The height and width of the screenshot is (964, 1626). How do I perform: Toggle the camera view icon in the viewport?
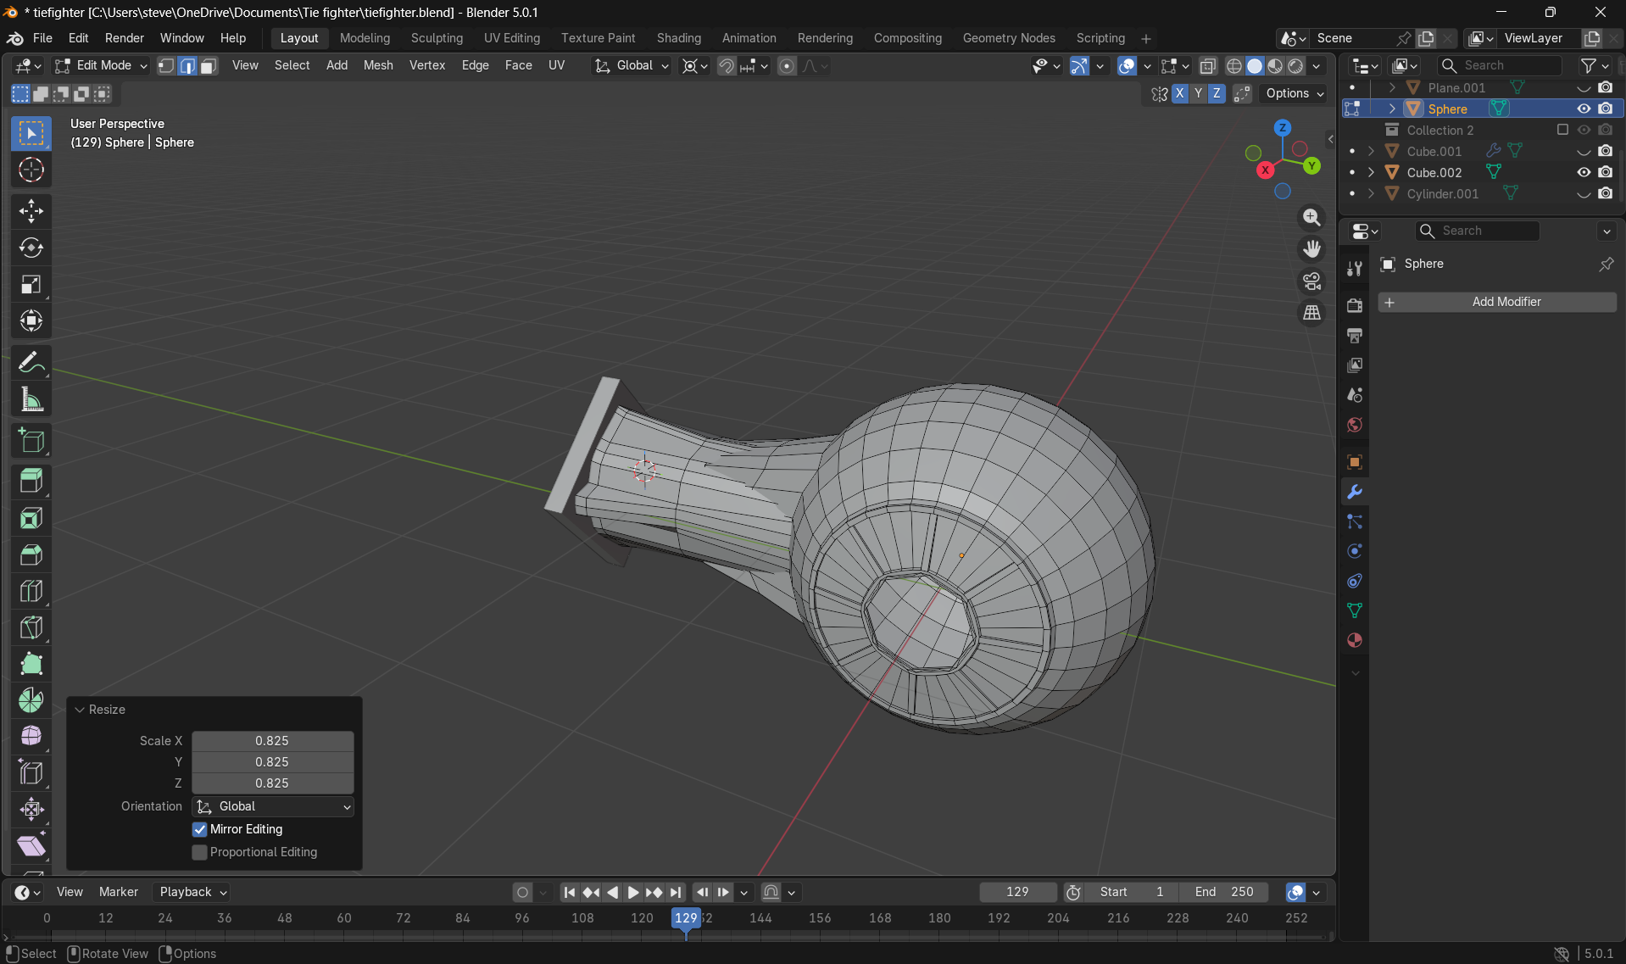coord(1311,281)
